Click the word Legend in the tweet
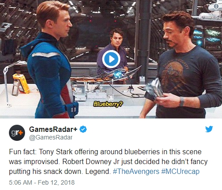 (x=97, y=171)
